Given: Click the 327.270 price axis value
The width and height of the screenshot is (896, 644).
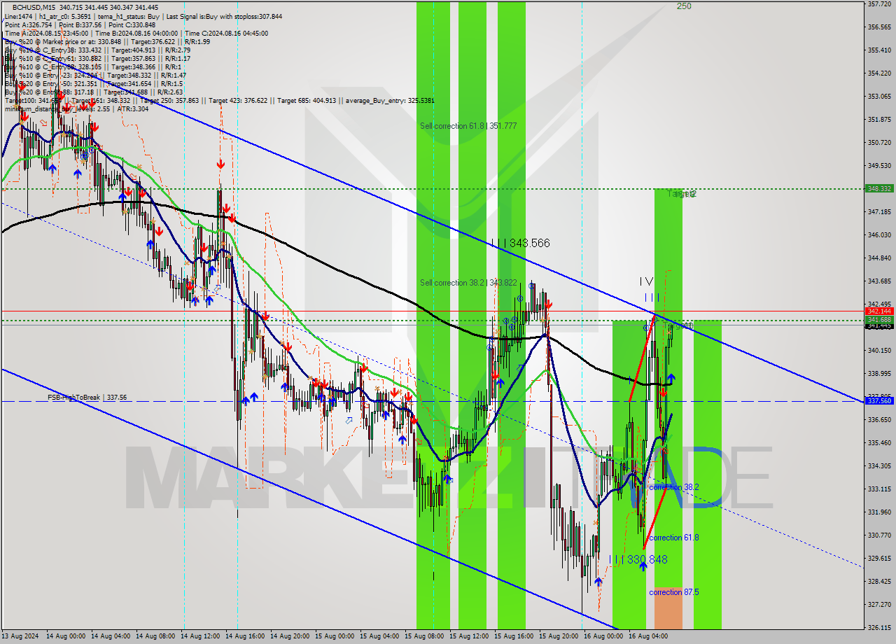Looking at the screenshot, I should click(x=879, y=605).
